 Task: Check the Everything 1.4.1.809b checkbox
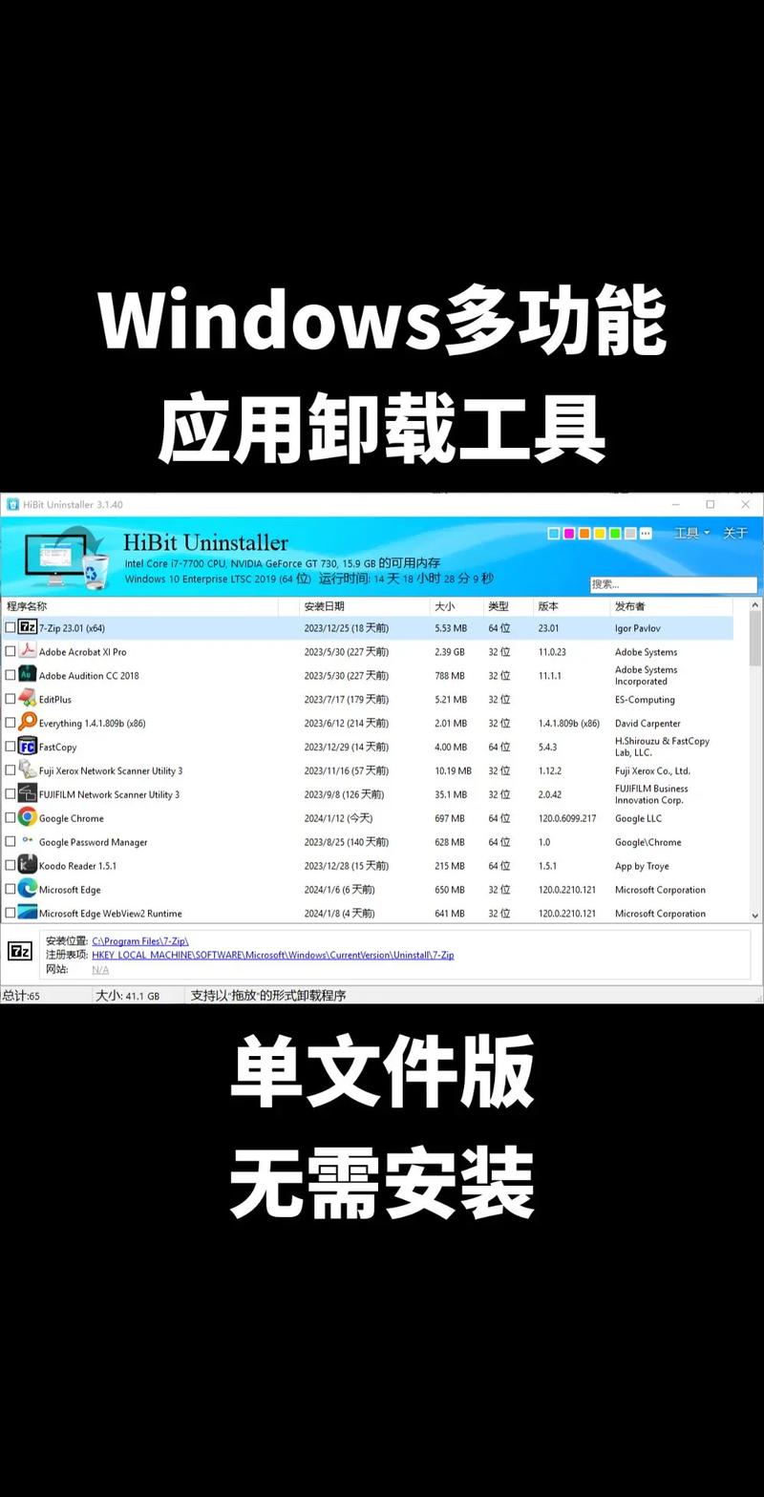click(x=11, y=723)
